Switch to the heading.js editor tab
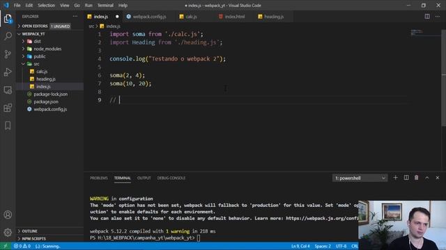 (274, 17)
